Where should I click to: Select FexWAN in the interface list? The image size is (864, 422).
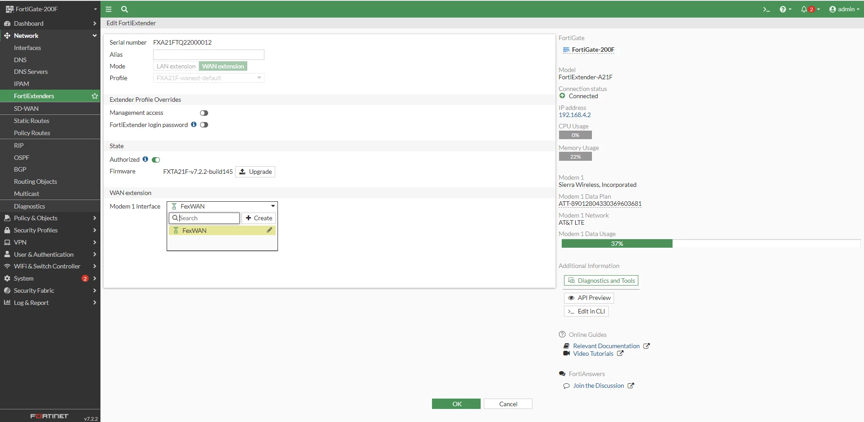tap(222, 230)
